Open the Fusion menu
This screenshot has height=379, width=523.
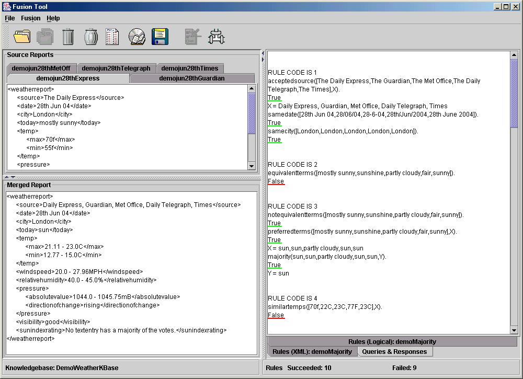(30, 18)
